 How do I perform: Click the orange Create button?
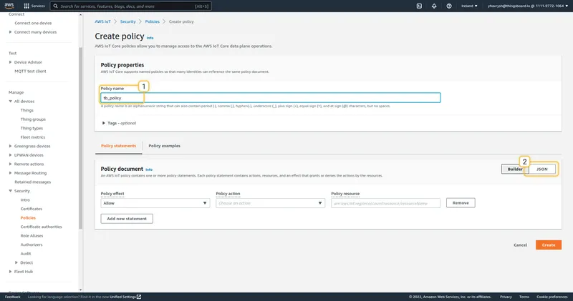pyautogui.click(x=549, y=245)
